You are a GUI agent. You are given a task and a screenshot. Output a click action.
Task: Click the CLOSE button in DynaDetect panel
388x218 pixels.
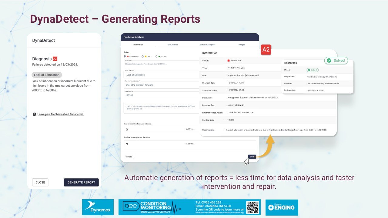[x=40, y=182]
